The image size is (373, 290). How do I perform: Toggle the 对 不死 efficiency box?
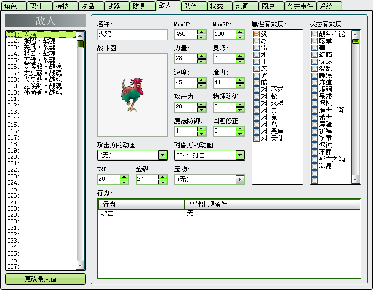point(257,90)
